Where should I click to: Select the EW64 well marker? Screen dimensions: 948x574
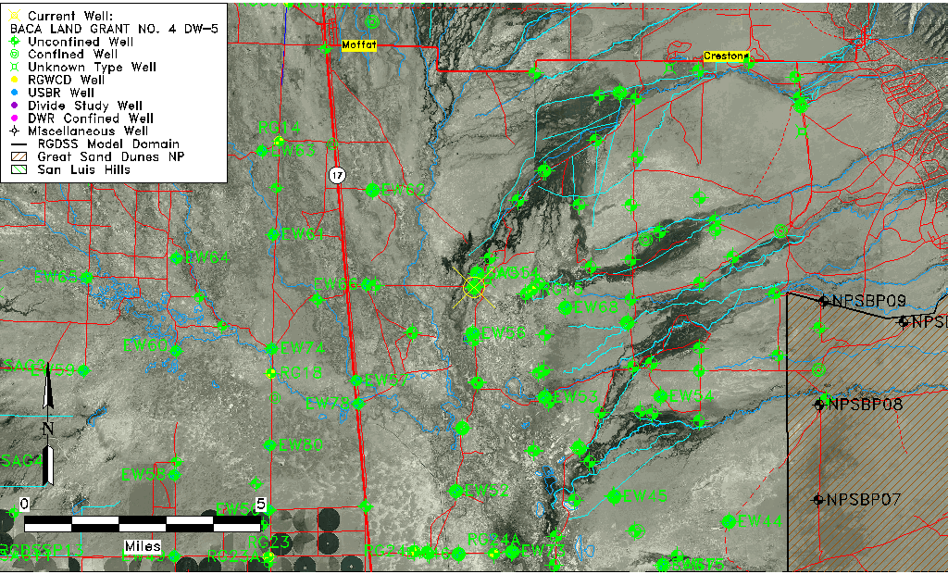click(176, 257)
